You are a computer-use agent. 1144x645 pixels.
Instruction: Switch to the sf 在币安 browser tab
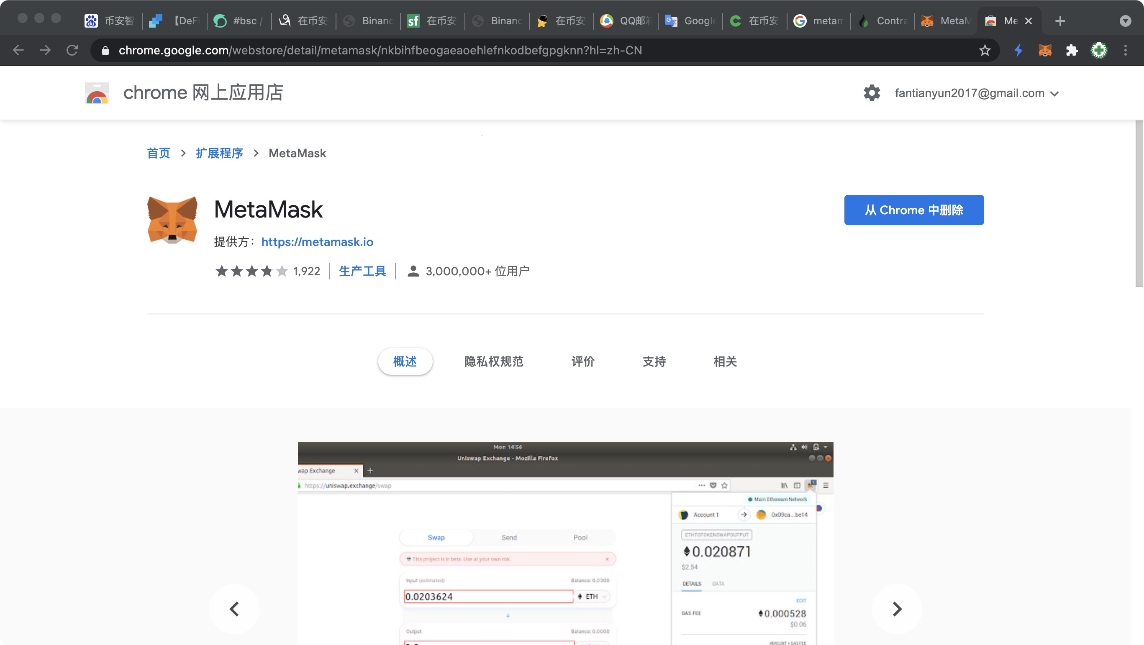[433, 21]
